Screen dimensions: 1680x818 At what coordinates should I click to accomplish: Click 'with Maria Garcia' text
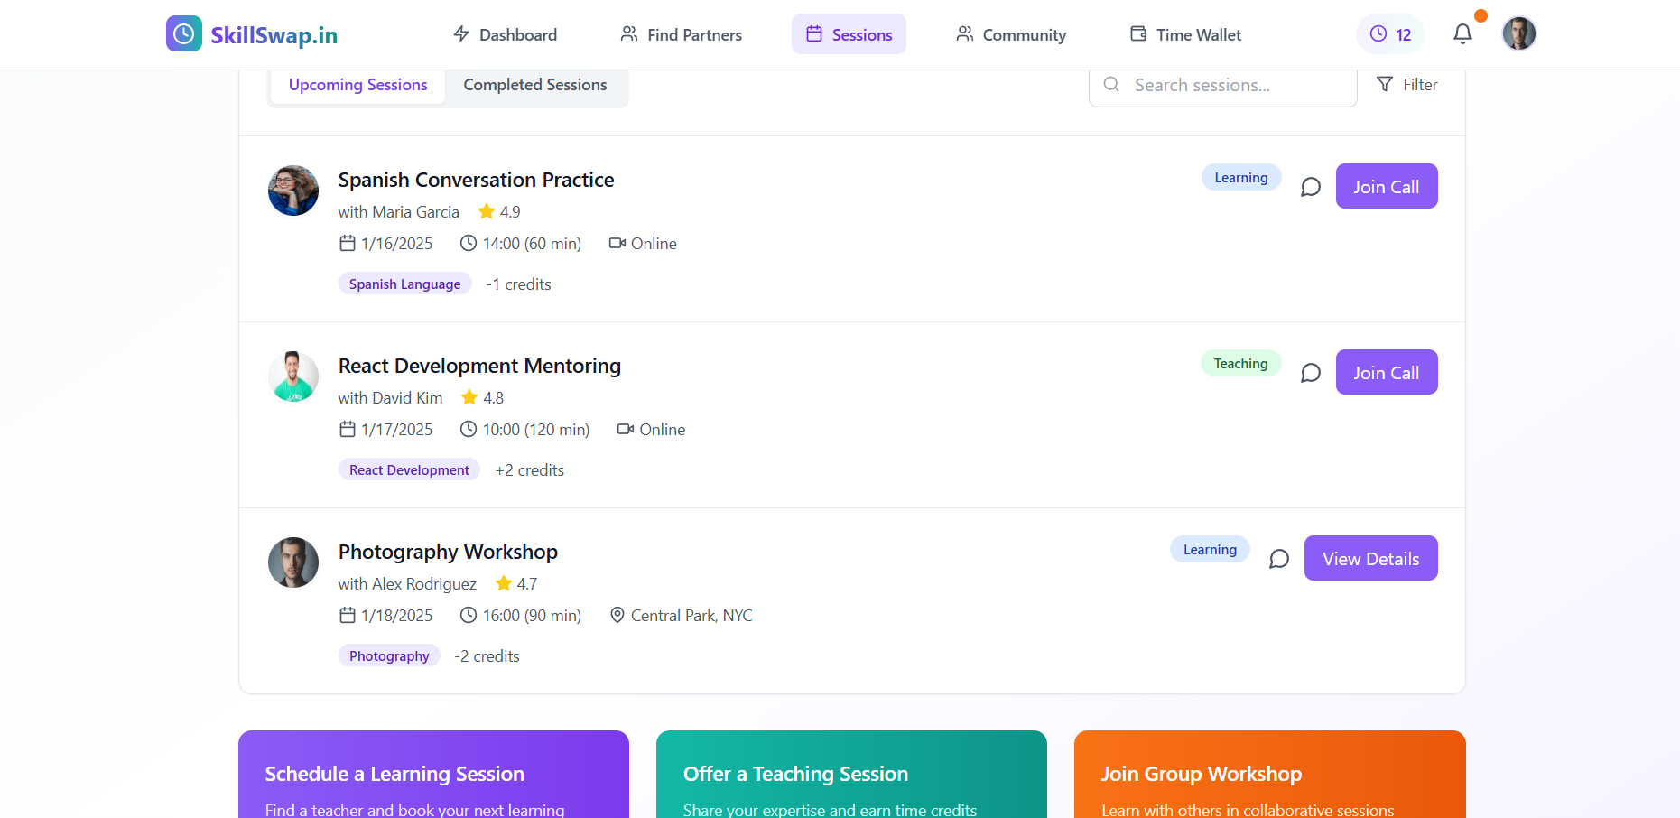click(x=399, y=212)
